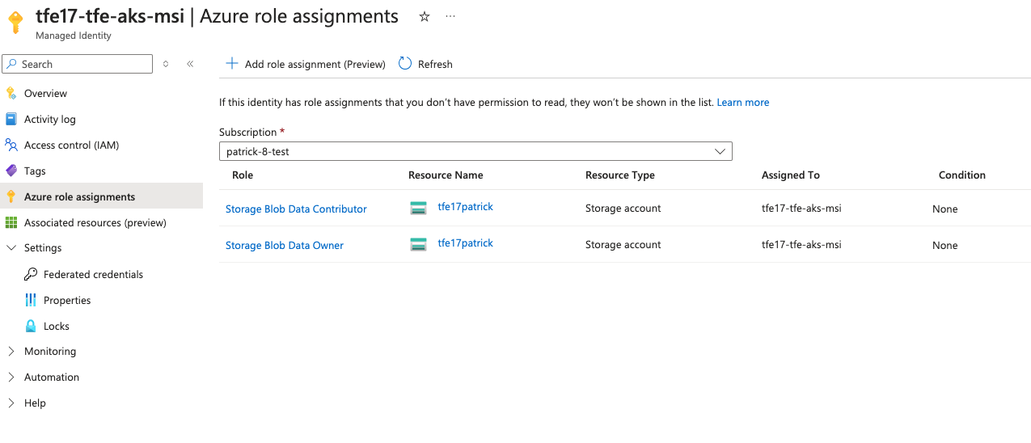Go to Activity log in sidebar
The height and width of the screenshot is (443, 1031).
[x=49, y=120]
